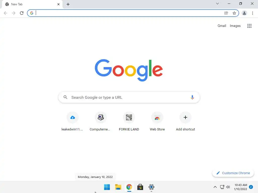Open the FORKIE LAND shortcut
The width and height of the screenshot is (258, 193).
pyautogui.click(x=129, y=121)
